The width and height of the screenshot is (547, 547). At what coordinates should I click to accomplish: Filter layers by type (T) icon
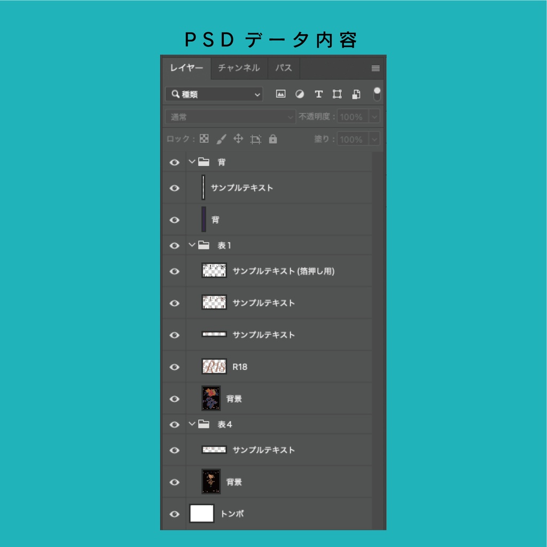pos(318,94)
